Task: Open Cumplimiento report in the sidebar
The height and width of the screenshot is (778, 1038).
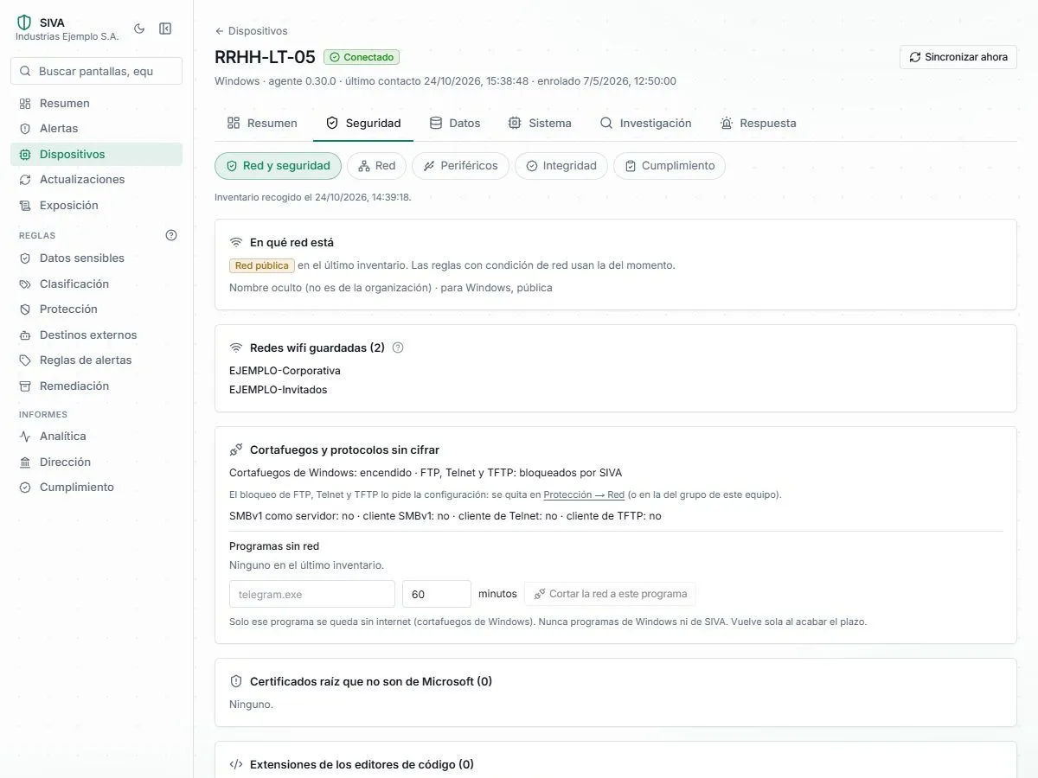Action: 96,487
